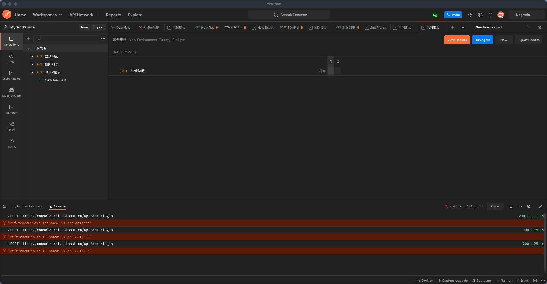
Task: Open the Upgrade dropdown arrow
Action: (541, 15)
